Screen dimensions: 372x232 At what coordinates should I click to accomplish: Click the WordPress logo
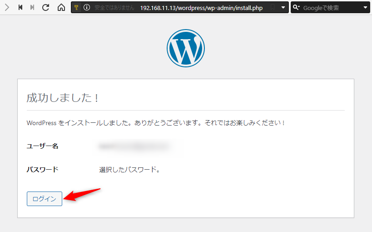(186, 48)
